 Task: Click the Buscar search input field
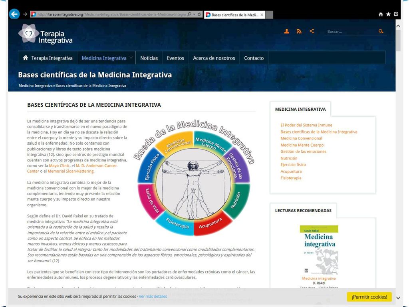click(351, 32)
